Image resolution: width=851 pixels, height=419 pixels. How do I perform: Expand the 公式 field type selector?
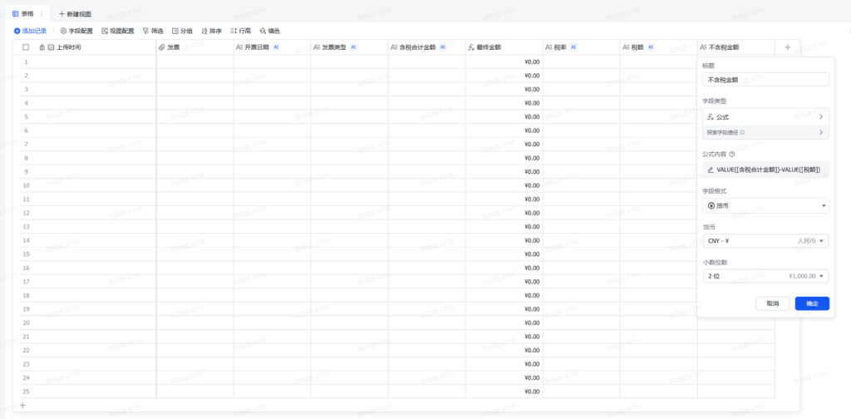coord(765,116)
